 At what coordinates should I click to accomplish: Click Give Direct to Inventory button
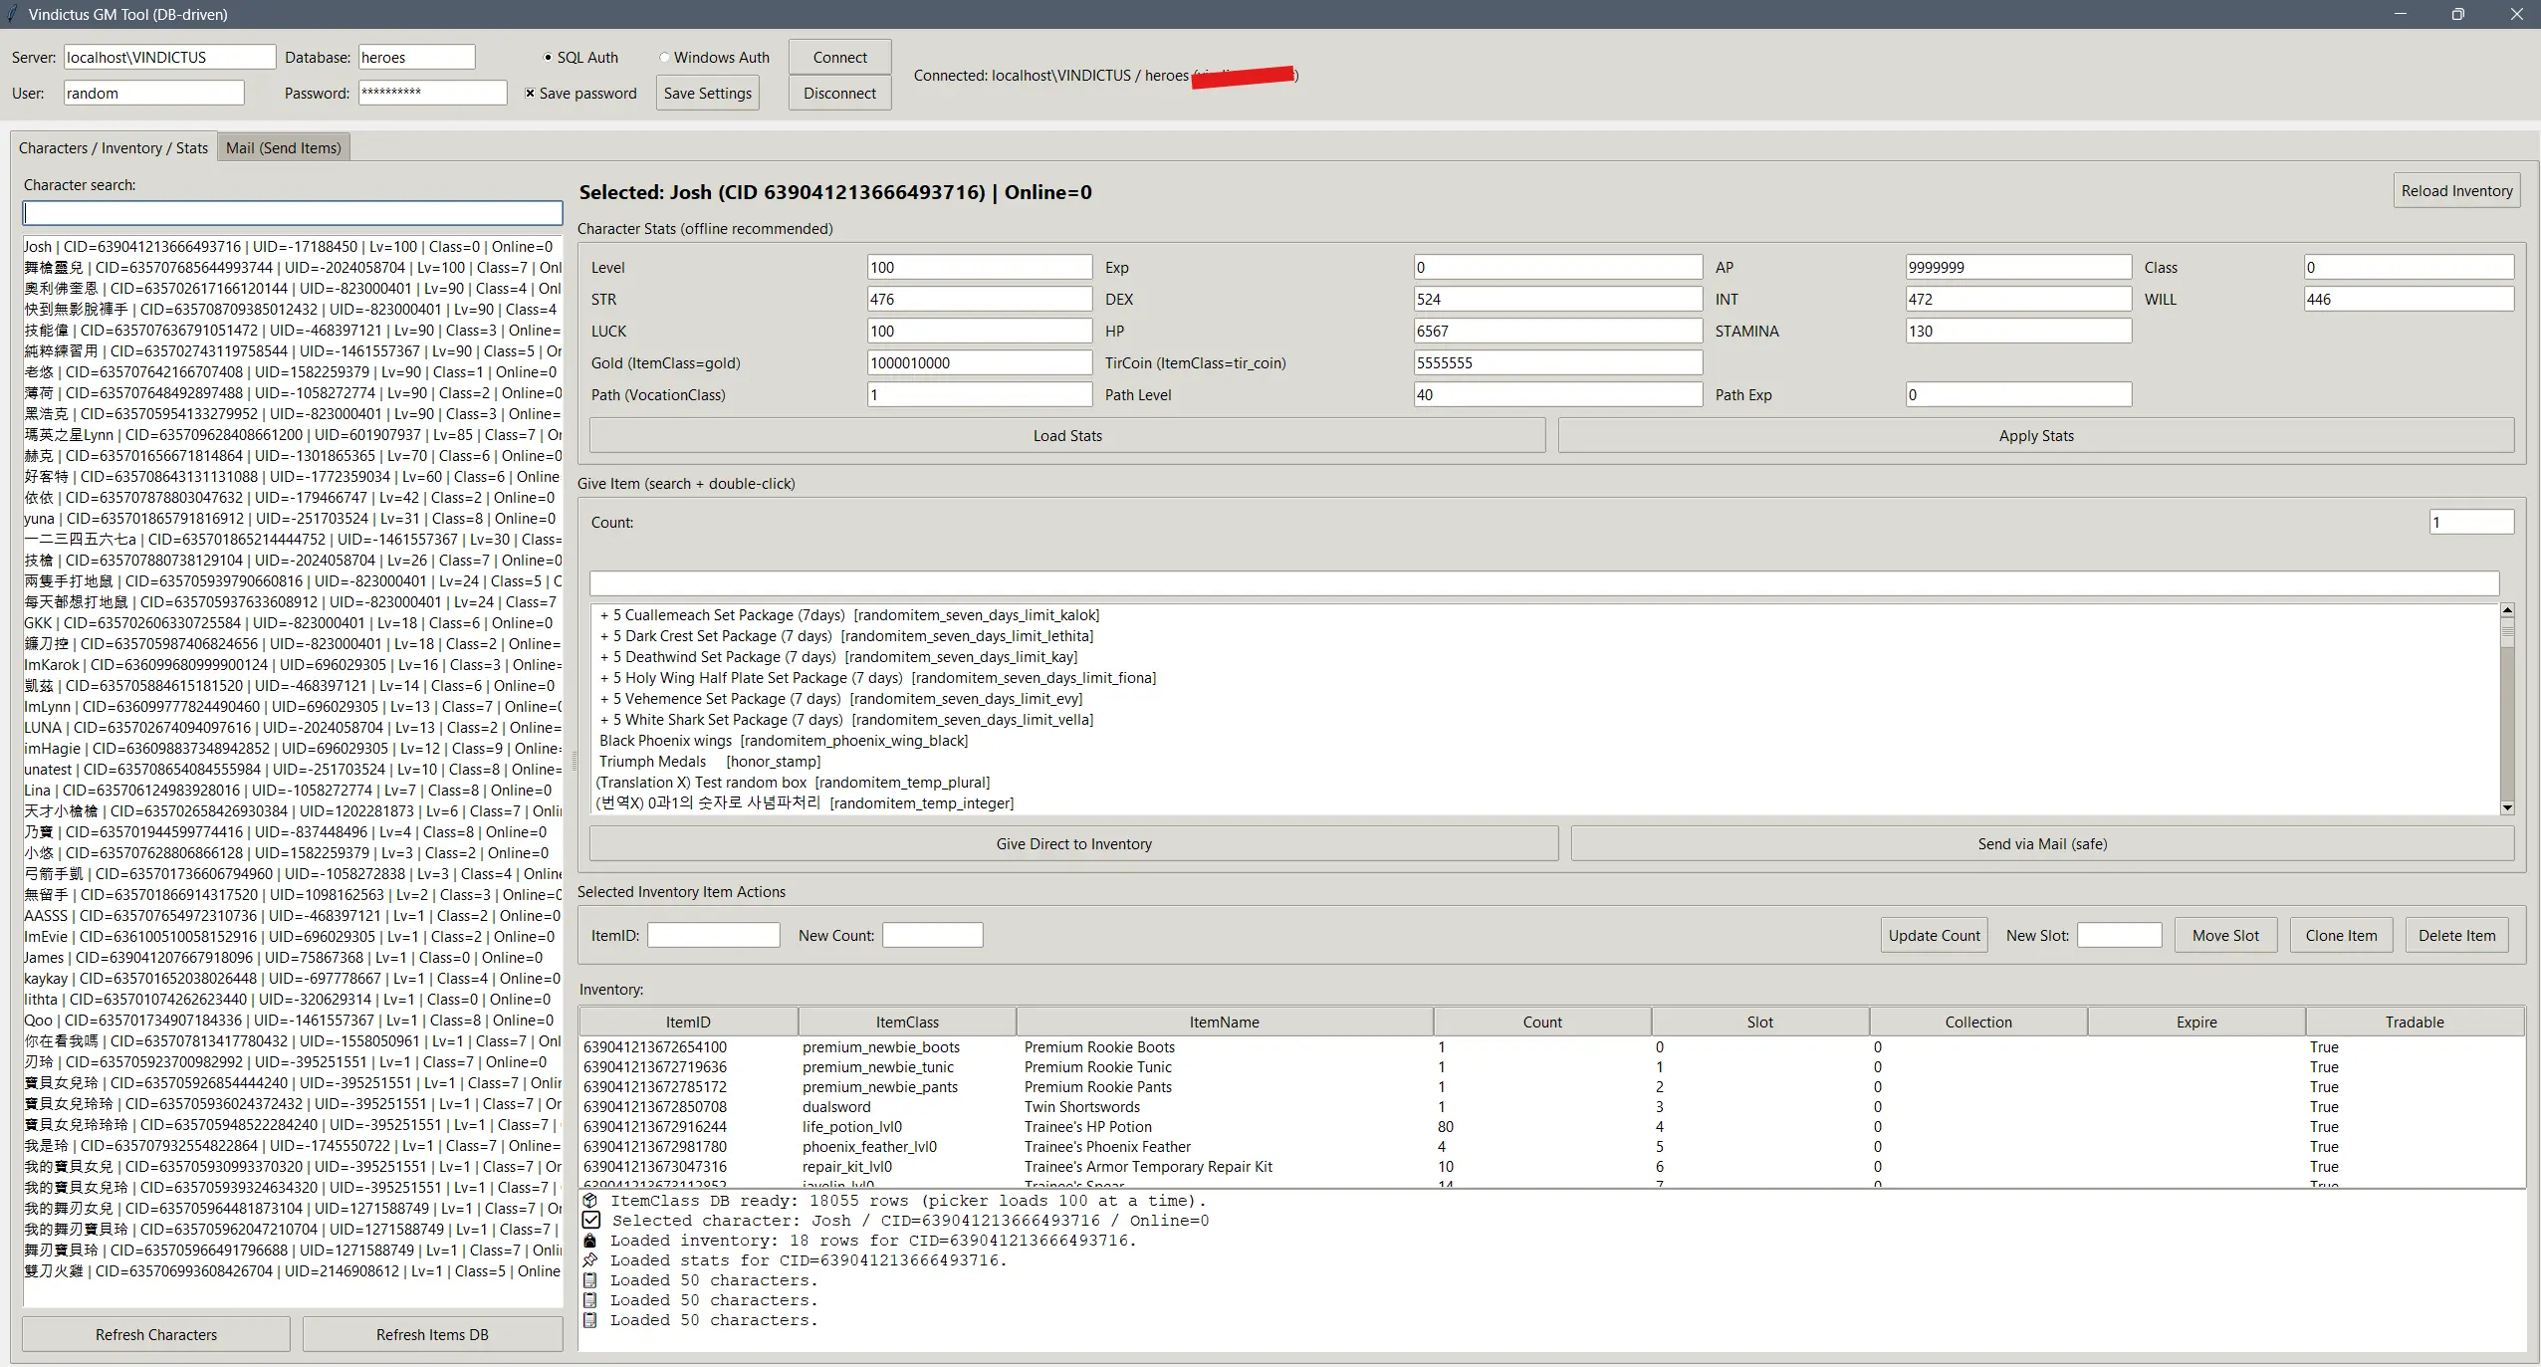1073,844
